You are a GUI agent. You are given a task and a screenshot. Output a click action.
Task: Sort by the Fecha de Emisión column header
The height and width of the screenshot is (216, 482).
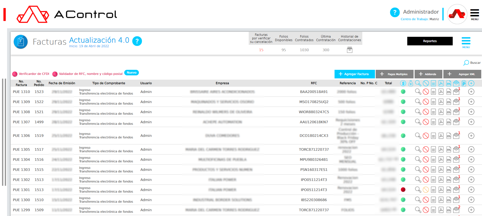[x=62, y=83]
